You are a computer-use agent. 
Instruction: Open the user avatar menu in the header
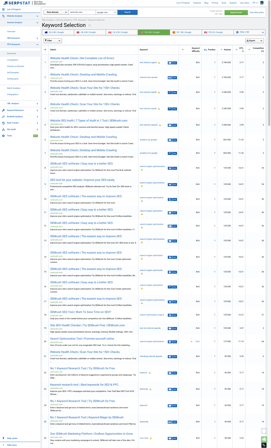[x=262, y=3]
